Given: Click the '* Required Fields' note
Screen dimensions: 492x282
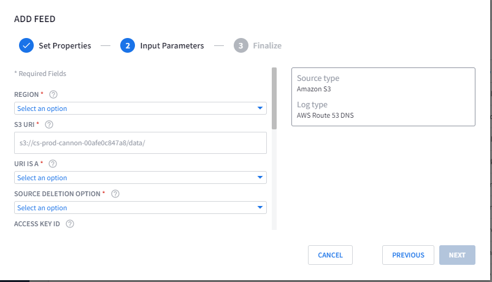Looking at the screenshot, I should [40, 74].
